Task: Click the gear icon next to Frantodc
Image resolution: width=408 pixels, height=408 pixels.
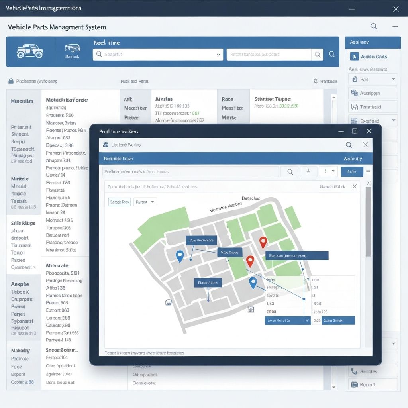Action: pos(316,81)
